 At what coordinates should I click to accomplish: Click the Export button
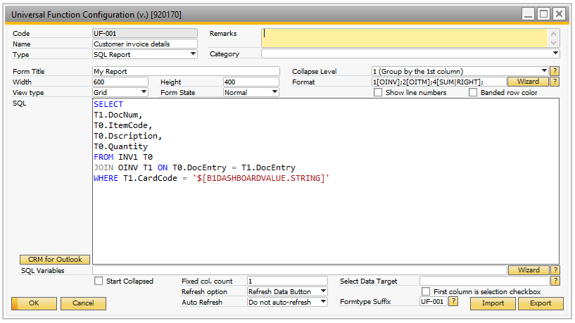[541, 303]
